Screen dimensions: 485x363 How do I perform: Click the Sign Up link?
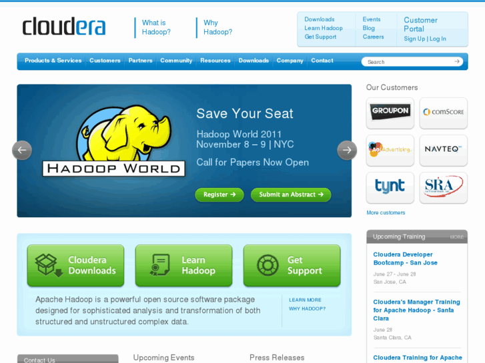pos(414,39)
